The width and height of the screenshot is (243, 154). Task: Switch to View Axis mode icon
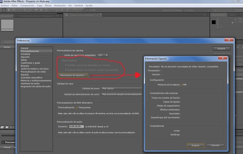pyautogui.click(x=94, y=10)
